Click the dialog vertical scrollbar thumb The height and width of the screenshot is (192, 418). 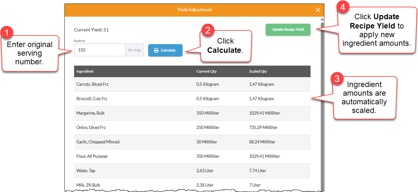(x=322, y=106)
